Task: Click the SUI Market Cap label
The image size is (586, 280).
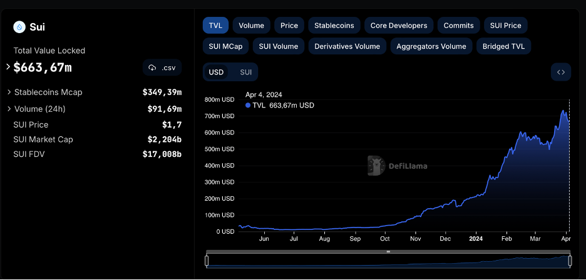Action: pyautogui.click(x=43, y=139)
